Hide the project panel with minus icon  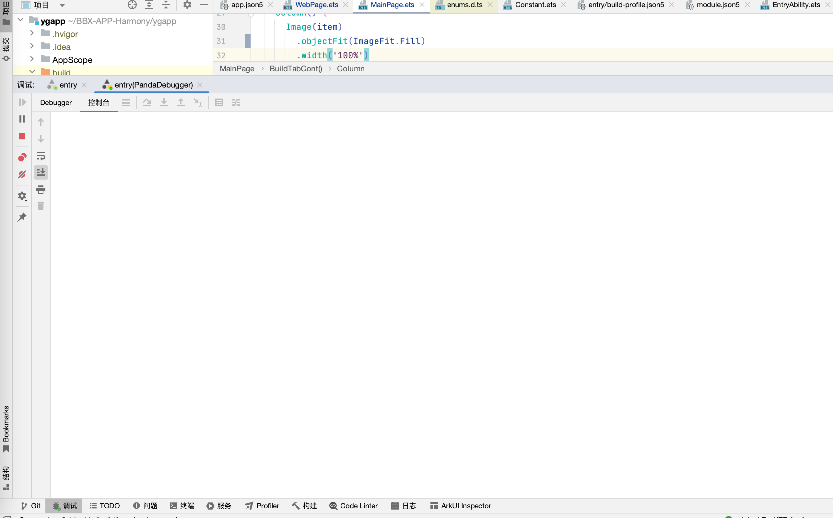[x=204, y=5]
